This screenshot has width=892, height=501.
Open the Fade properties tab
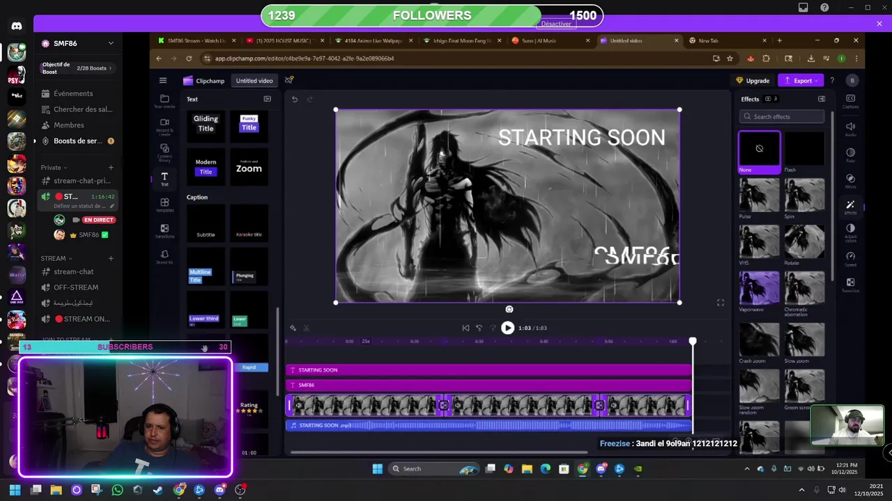point(850,154)
